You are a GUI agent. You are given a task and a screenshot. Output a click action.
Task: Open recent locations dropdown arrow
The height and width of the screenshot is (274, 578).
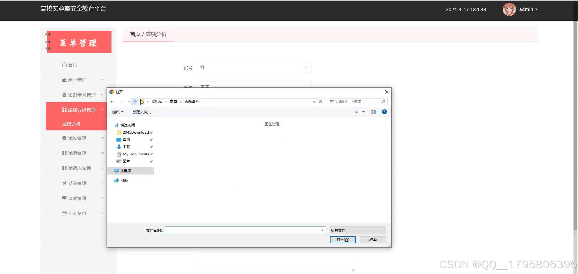tap(129, 102)
